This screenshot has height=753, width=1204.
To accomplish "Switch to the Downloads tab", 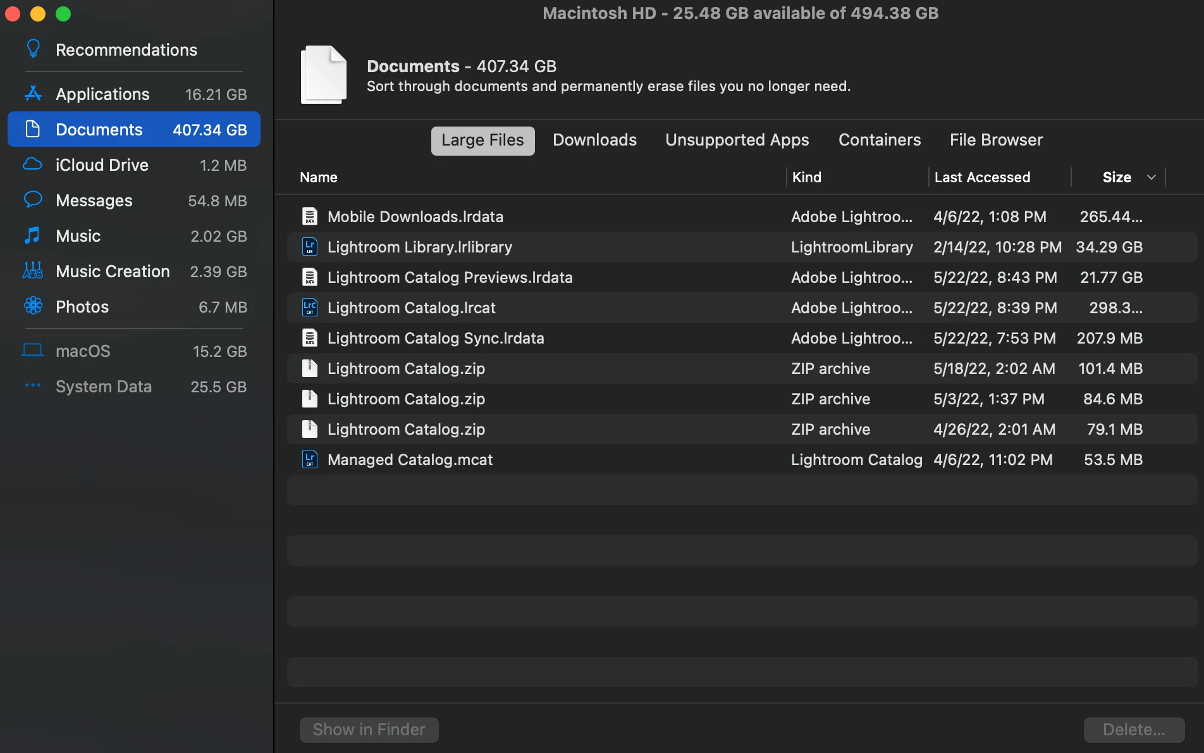I will pyautogui.click(x=594, y=140).
